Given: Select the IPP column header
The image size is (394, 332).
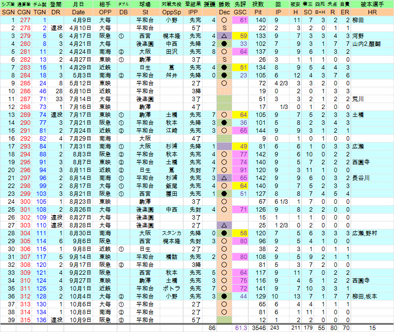Looking at the screenshot, I should [x=193, y=12].
